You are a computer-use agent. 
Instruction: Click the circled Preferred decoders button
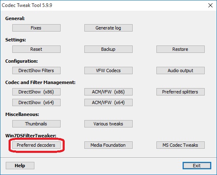pyautogui.click(x=36, y=145)
